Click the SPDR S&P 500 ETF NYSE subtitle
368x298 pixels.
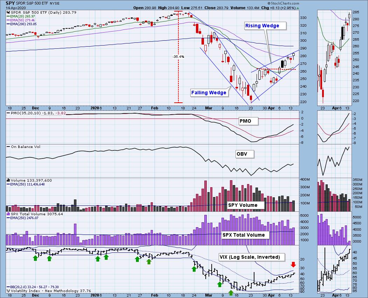tap(38, 3)
